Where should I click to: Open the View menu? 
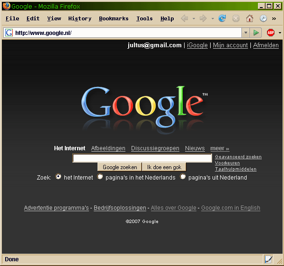coord(54,18)
